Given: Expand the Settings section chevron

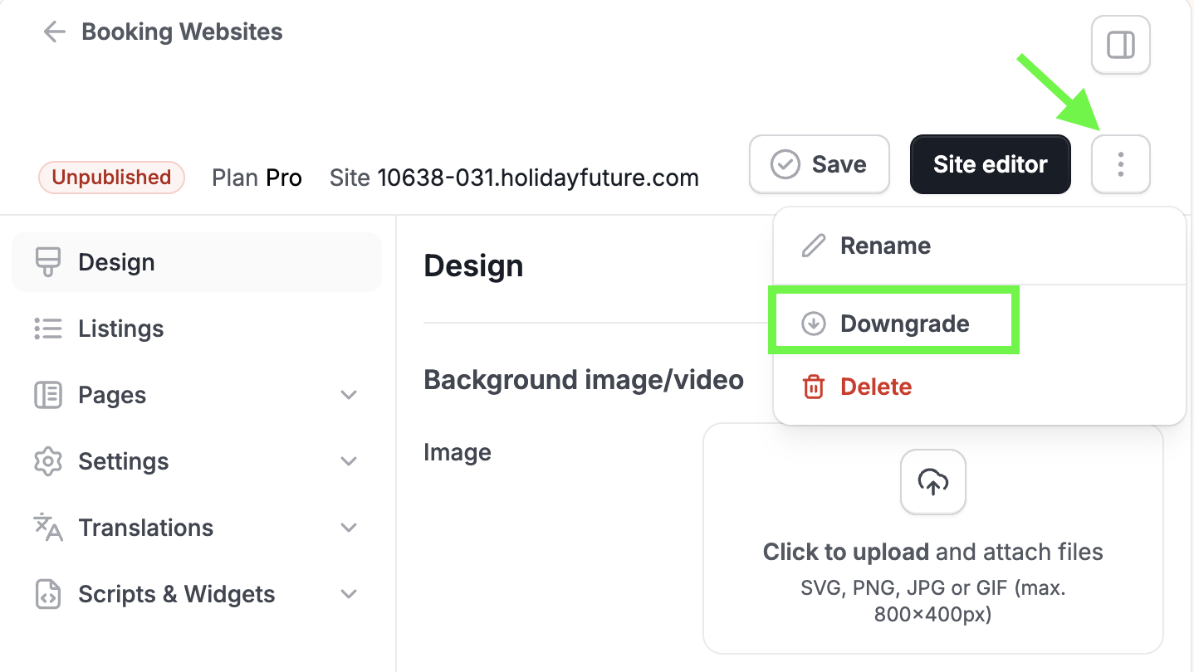Looking at the screenshot, I should 350,461.
